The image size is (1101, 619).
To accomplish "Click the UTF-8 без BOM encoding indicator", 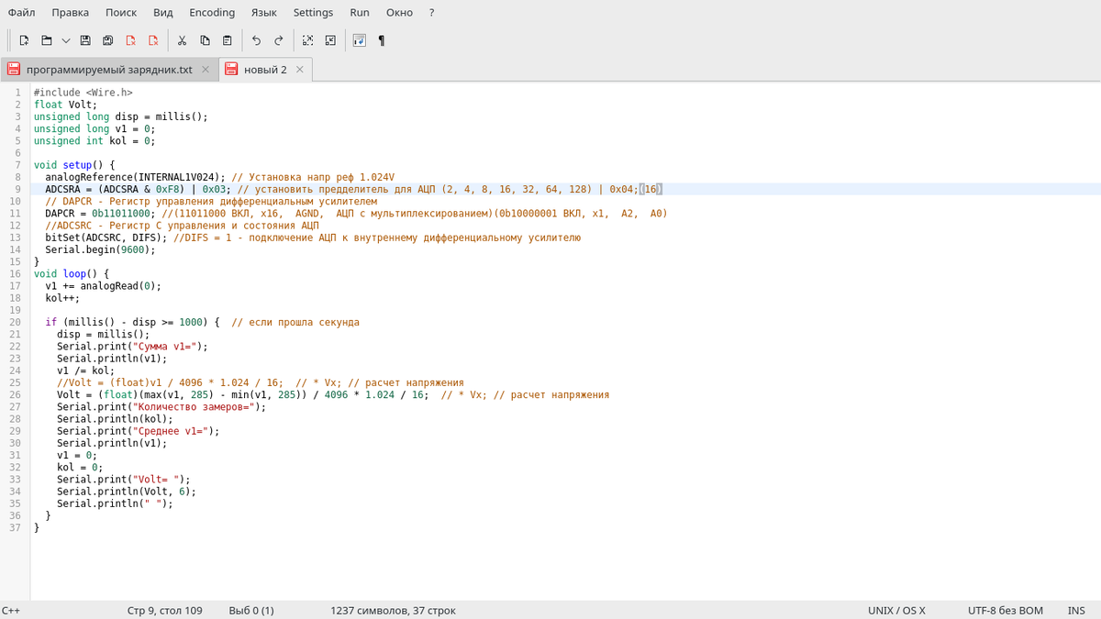I will [1005, 610].
